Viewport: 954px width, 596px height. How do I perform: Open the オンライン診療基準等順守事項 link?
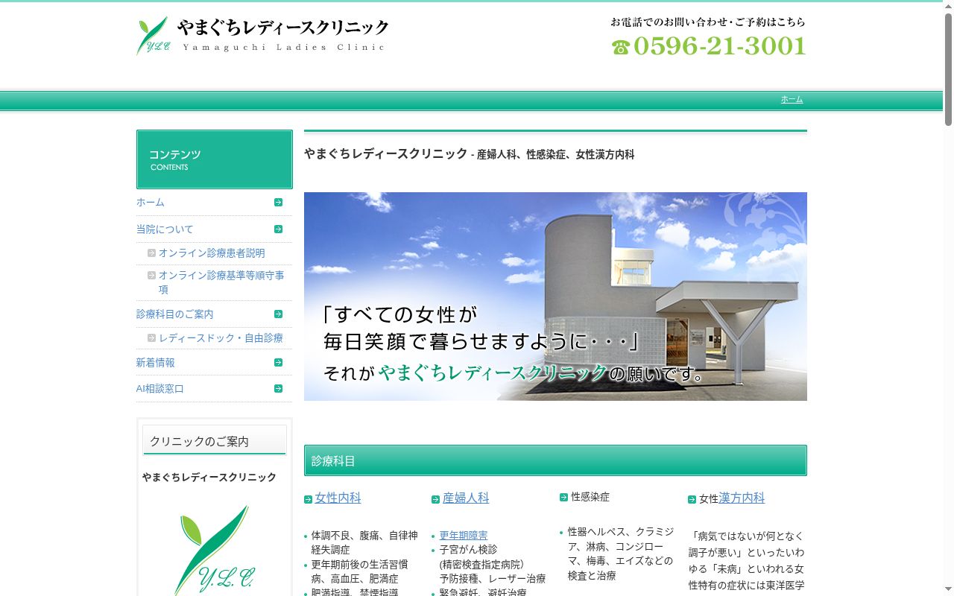pyautogui.click(x=221, y=282)
